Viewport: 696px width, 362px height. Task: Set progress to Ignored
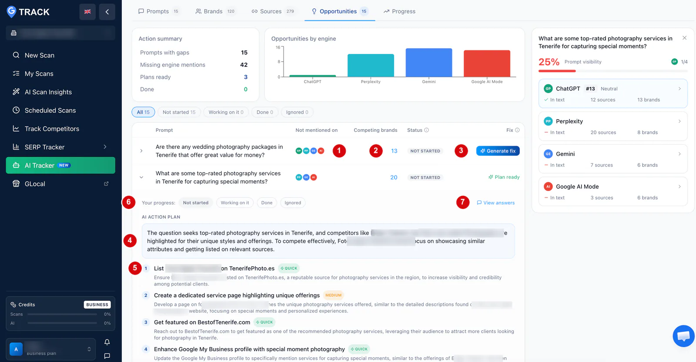(293, 203)
